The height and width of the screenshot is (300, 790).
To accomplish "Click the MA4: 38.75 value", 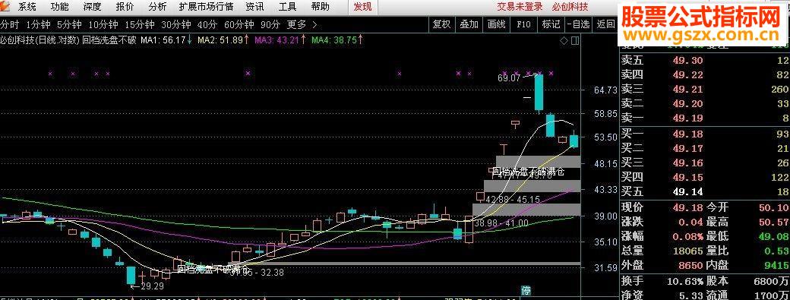I will 334,40.
